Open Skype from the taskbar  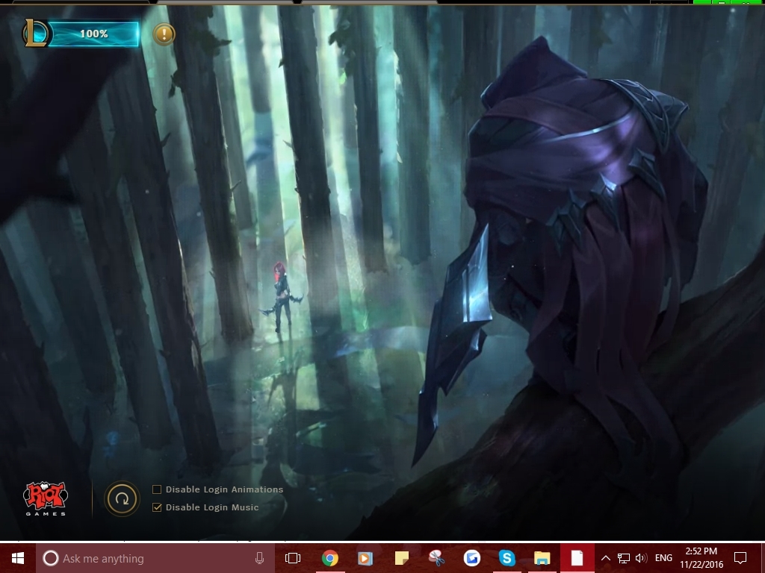coord(507,558)
